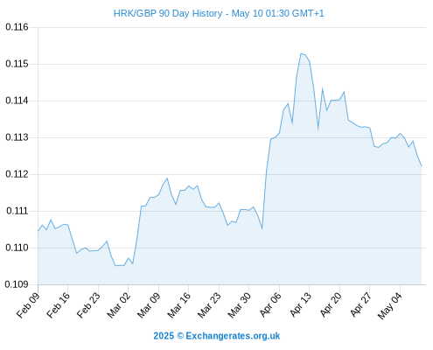
Task: Click the 0.116 y-axis label
Action: (x=17, y=27)
